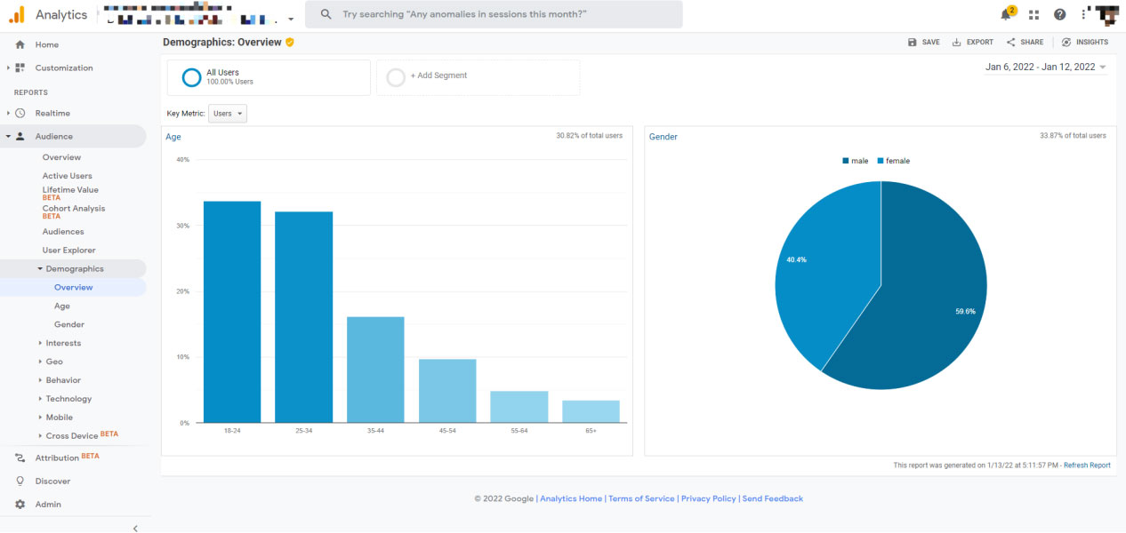Click the Refresh Report link
The image size is (1126, 533).
(1087, 465)
